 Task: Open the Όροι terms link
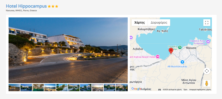[x=185, y=89]
